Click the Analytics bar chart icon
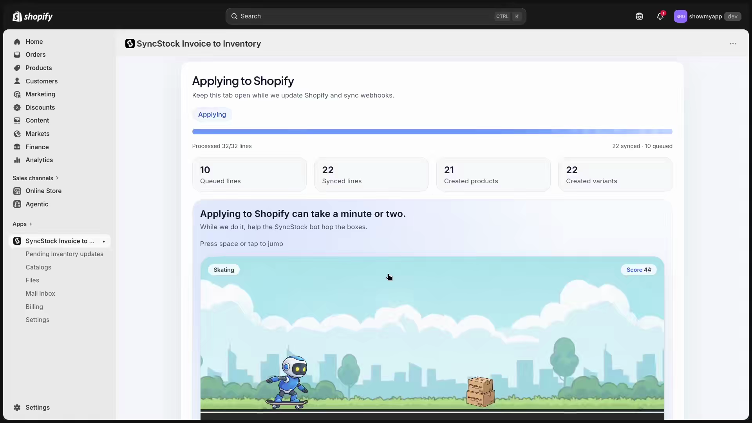The width and height of the screenshot is (752, 423). click(17, 160)
